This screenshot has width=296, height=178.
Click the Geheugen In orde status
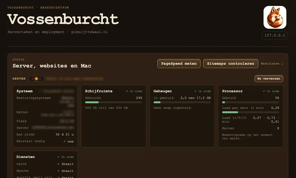coord(202,91)
